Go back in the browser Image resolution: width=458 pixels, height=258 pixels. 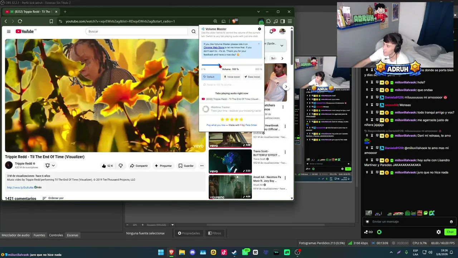(6, 21)
